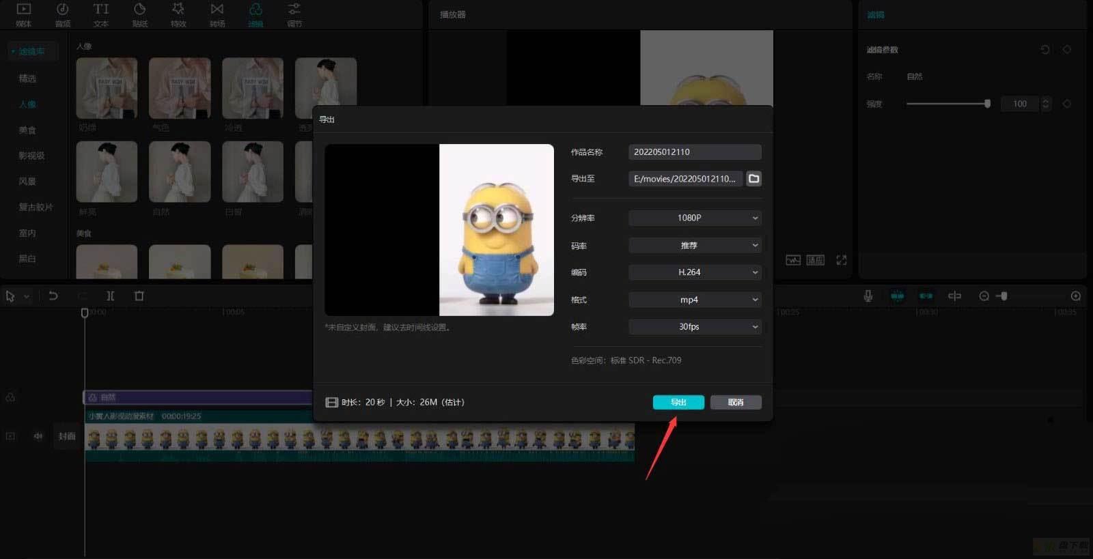1093x559 pixels.
Task: Select the 室内 filter category
Action: tap(27, 233)
